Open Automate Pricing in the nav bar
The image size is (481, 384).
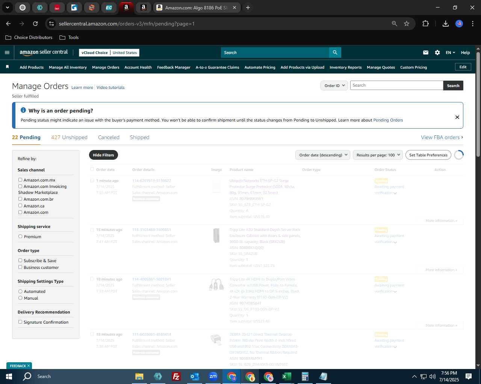(x=260, y=67)
